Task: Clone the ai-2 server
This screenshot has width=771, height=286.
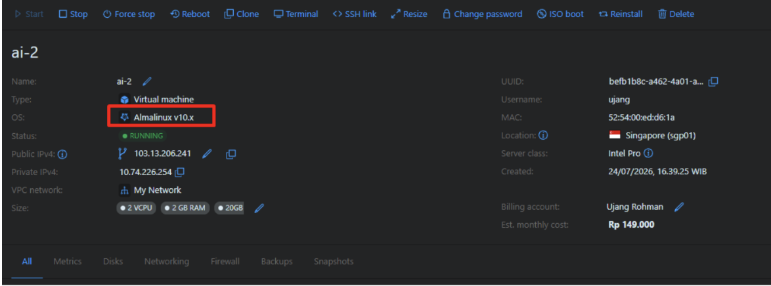Action: tap(242, 14)
